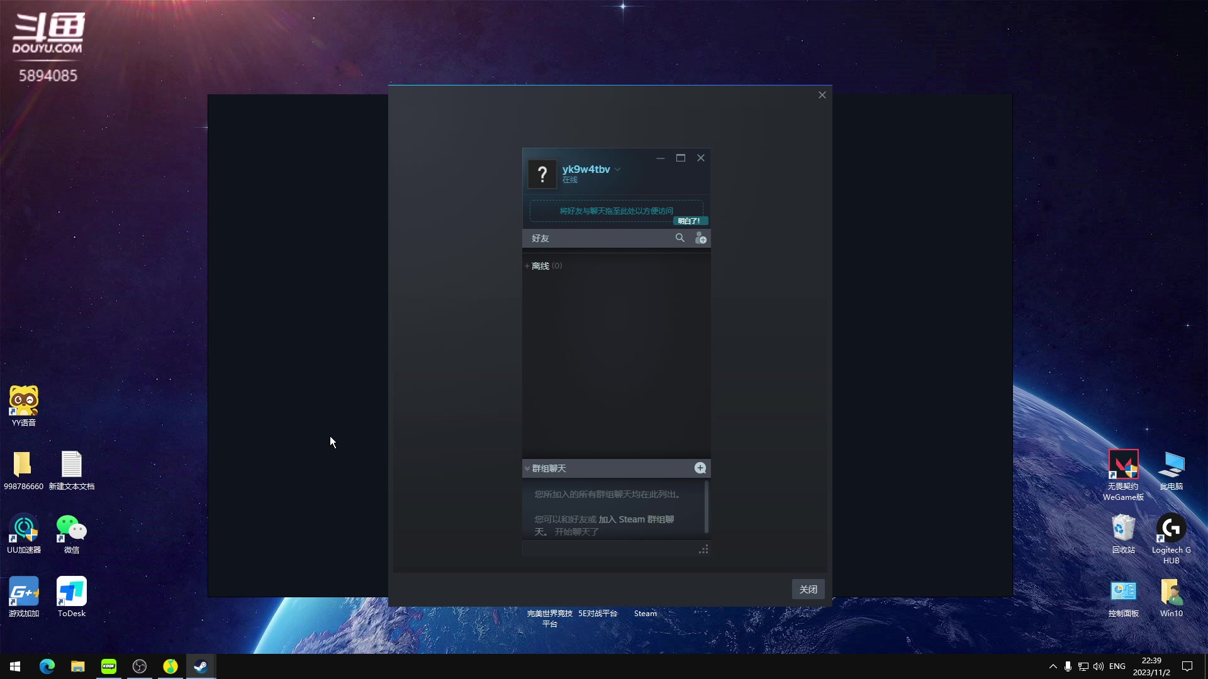This screenshot has height=679, width=1208.
Task: Select the Logitech G HUB icon
Action: tap(1171, 539)
